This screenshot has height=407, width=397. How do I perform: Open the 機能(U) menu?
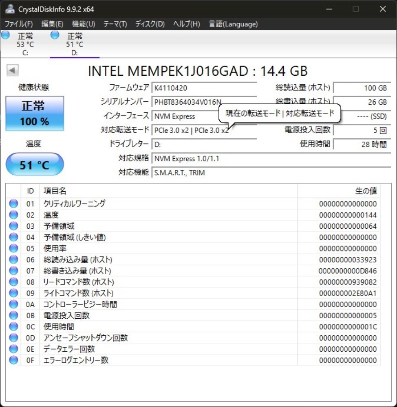[84, 24]
